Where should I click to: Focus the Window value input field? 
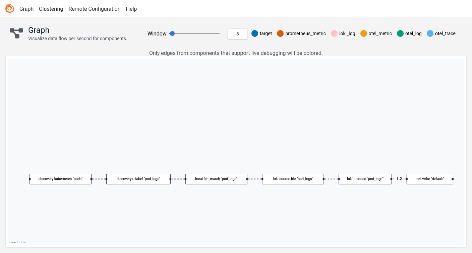click(237, 34)
